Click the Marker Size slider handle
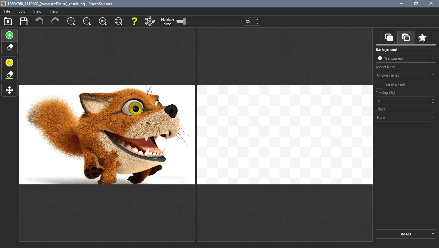 tap(184, 22)
